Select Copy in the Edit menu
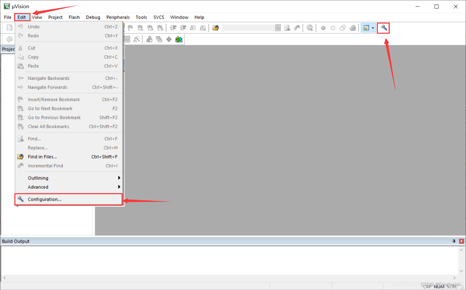Viewport: 466px width, 290px height. [69, 57]
